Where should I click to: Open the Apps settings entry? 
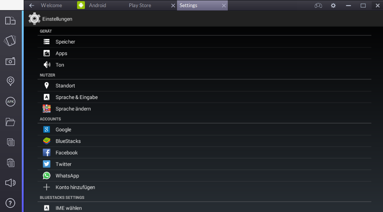click(x=204, y=53)
